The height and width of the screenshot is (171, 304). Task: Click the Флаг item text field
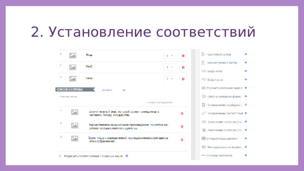[89, 55]
